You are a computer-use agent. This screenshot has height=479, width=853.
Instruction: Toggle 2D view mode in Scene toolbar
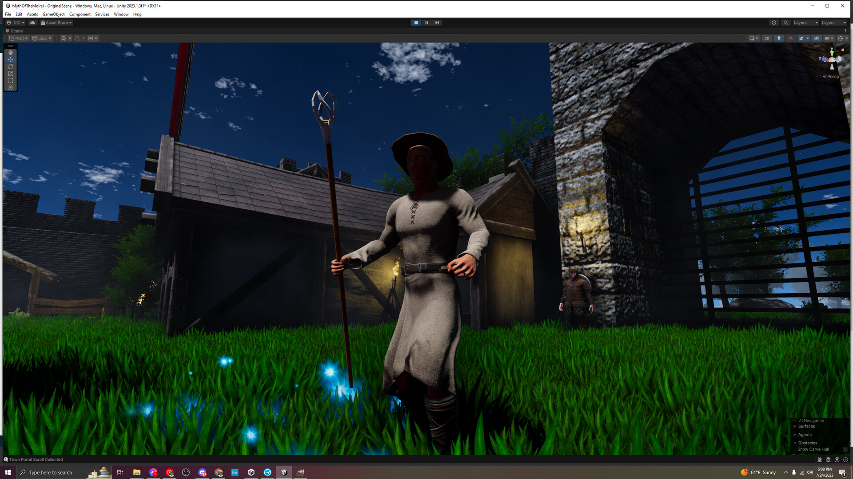pyautogui.click(x=767, y=38)
